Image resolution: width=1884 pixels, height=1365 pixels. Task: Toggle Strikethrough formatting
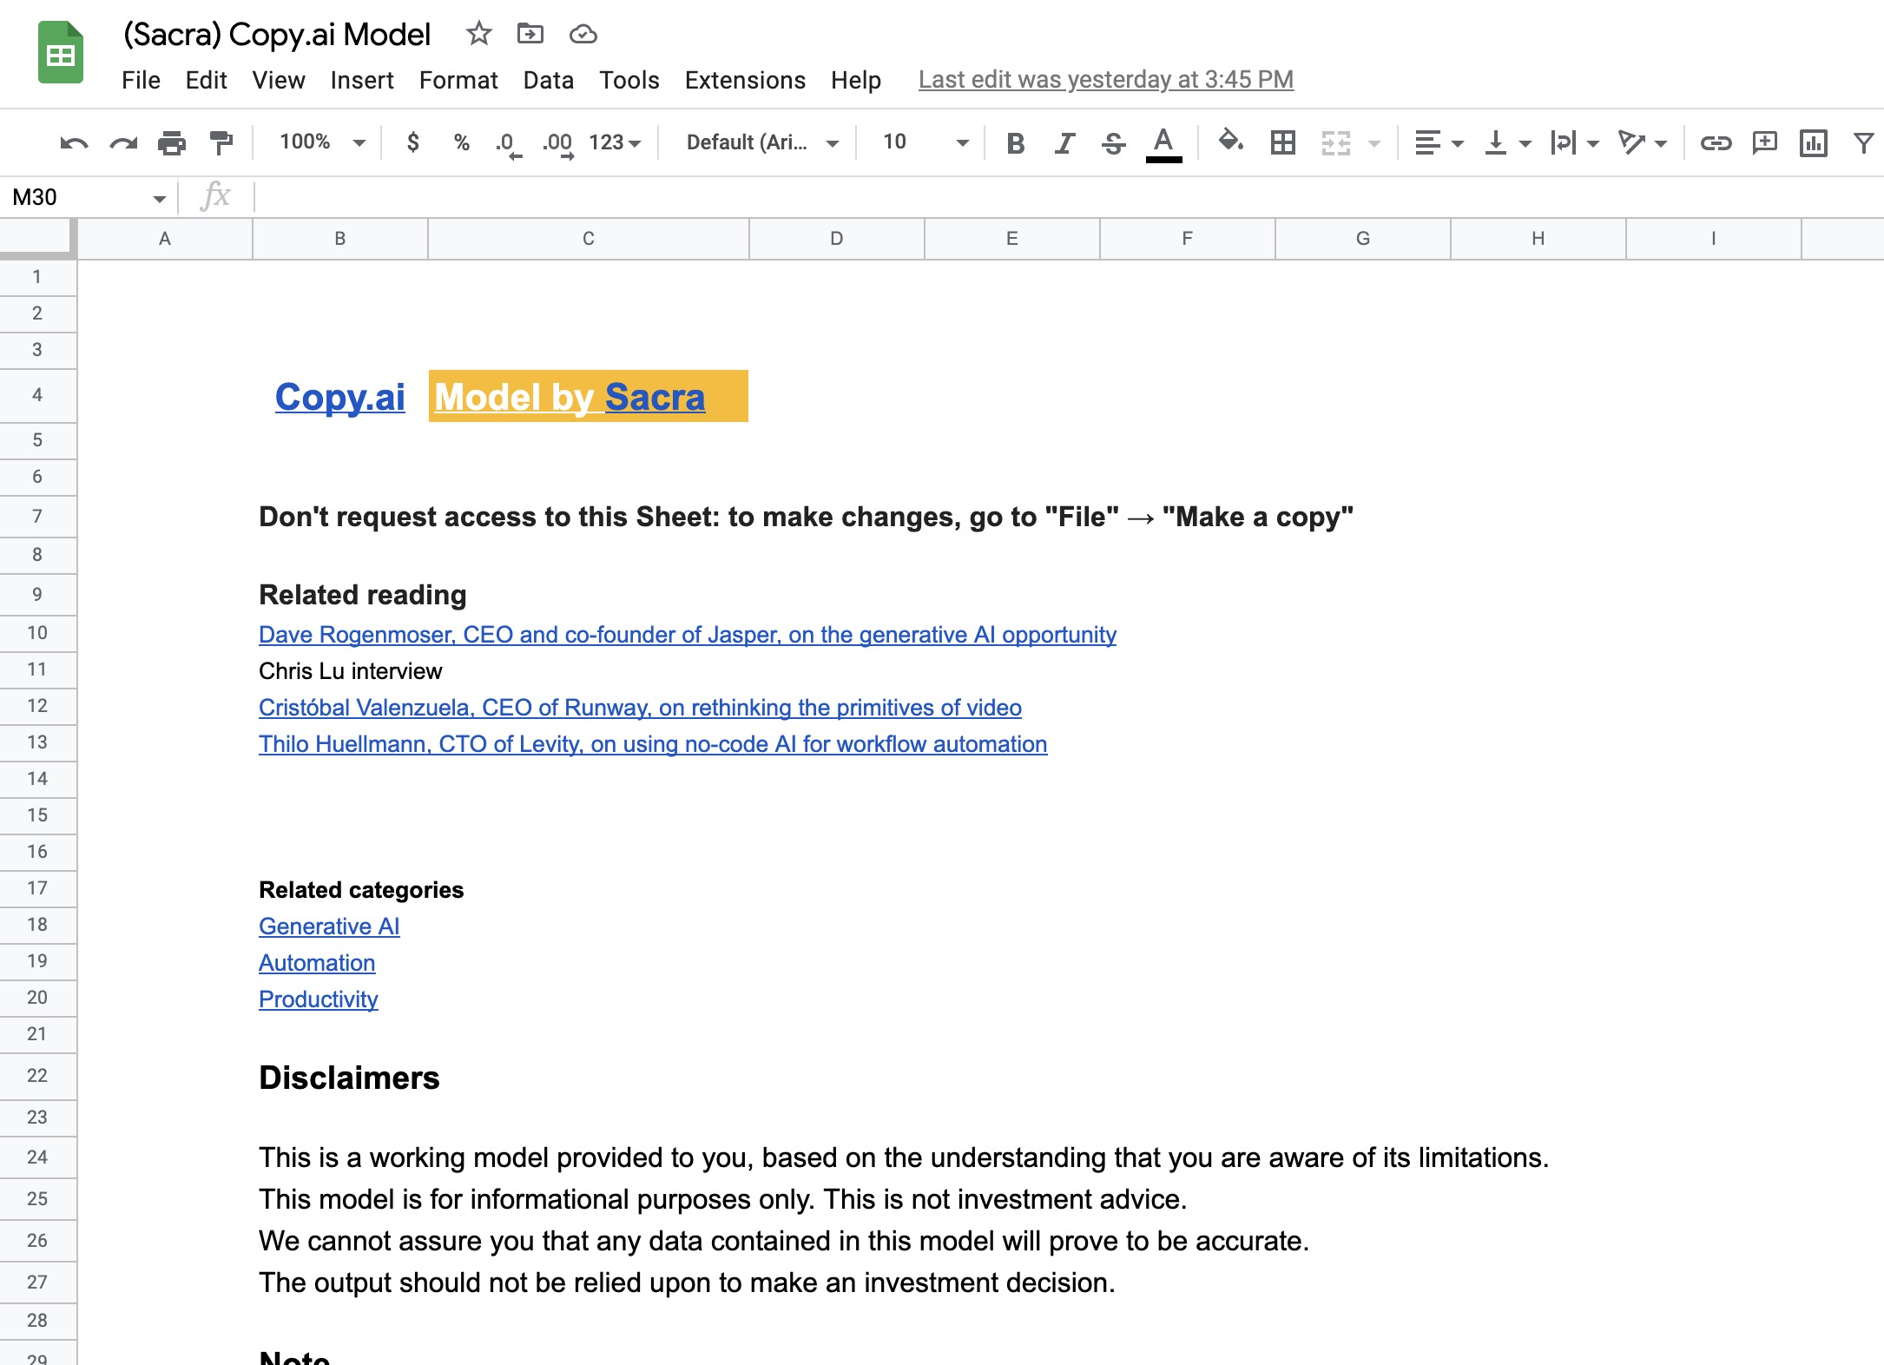click(1113, 142)
